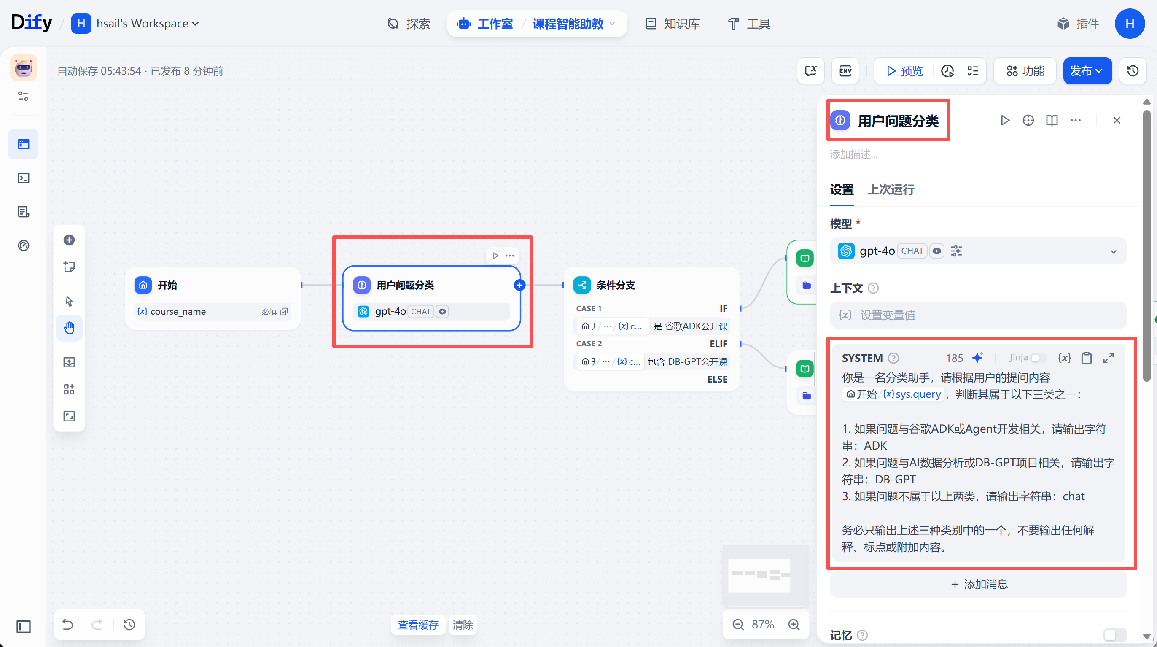Expand the SYSTEM prompt editor
Image resolution: width=1157 pixels, height=647 pixels.
[x=1108, y=358]
